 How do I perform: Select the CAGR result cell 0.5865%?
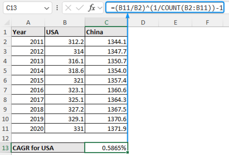pyautogui.click(x=106, y=148)
